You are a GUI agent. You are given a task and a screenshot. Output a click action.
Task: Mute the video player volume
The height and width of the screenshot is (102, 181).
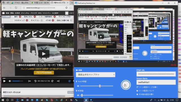click(10, 81)
